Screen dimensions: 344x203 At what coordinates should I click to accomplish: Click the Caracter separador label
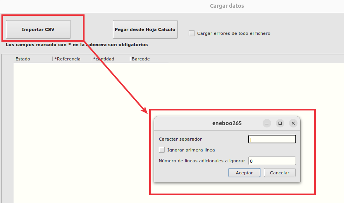click(x=180, y=139)
